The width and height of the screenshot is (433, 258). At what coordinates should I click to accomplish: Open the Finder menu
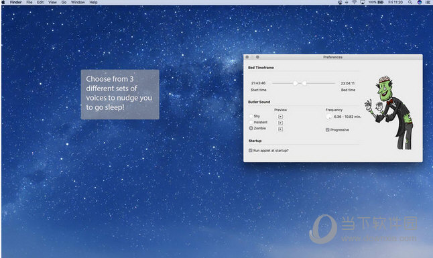[x=15, y=2]
